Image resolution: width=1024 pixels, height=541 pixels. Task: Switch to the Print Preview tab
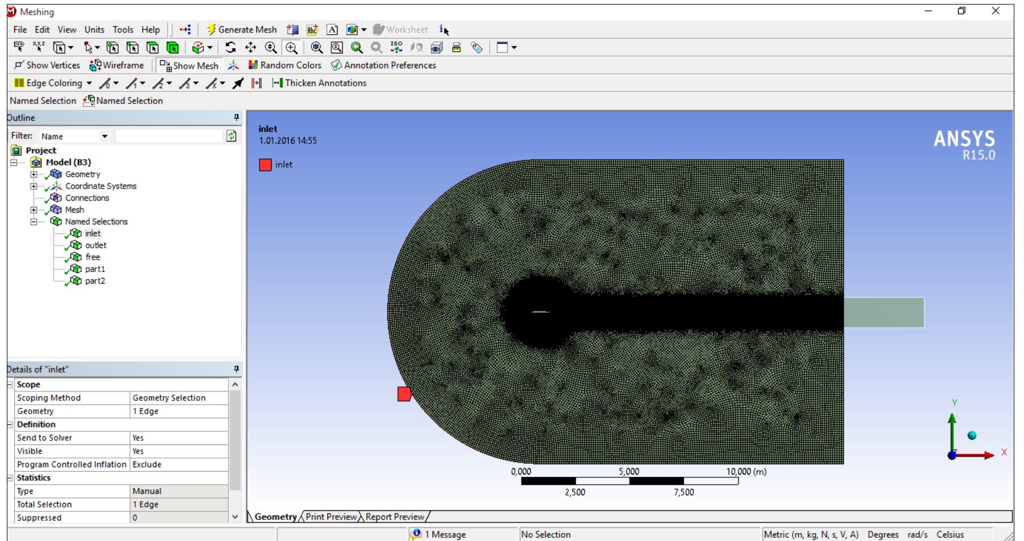click(x=332, y=517)
